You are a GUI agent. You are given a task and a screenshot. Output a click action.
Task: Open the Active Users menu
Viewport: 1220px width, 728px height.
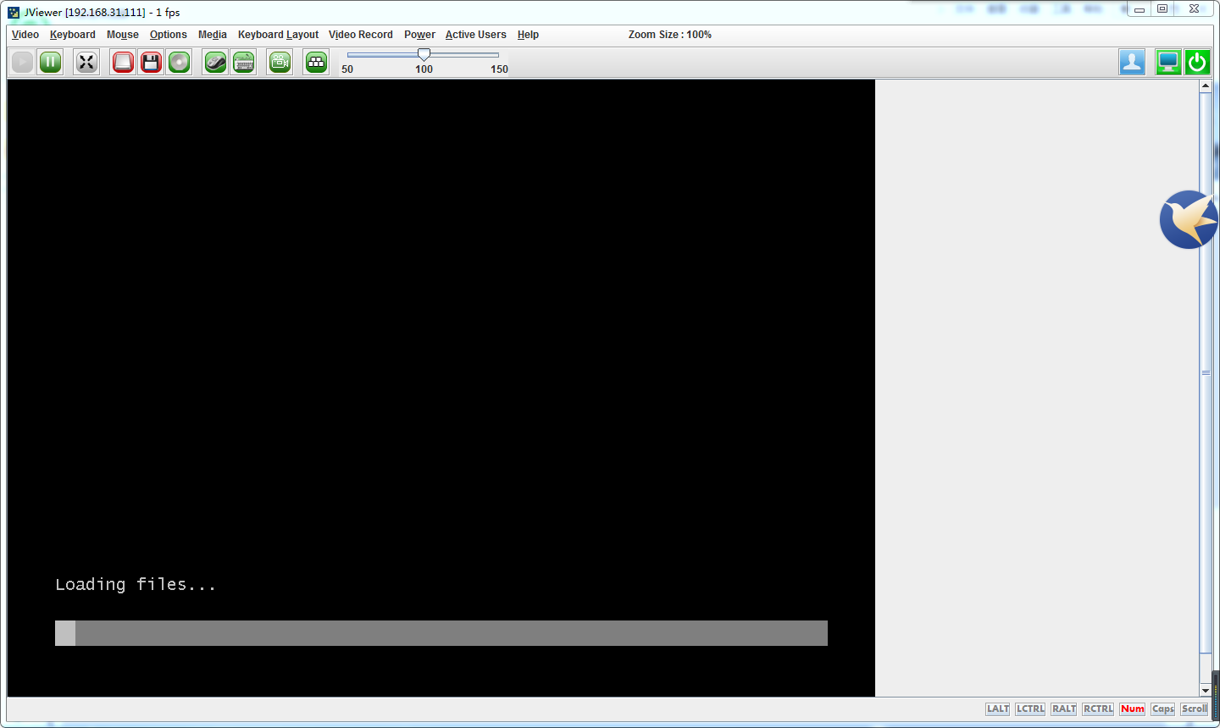[475, 35]
